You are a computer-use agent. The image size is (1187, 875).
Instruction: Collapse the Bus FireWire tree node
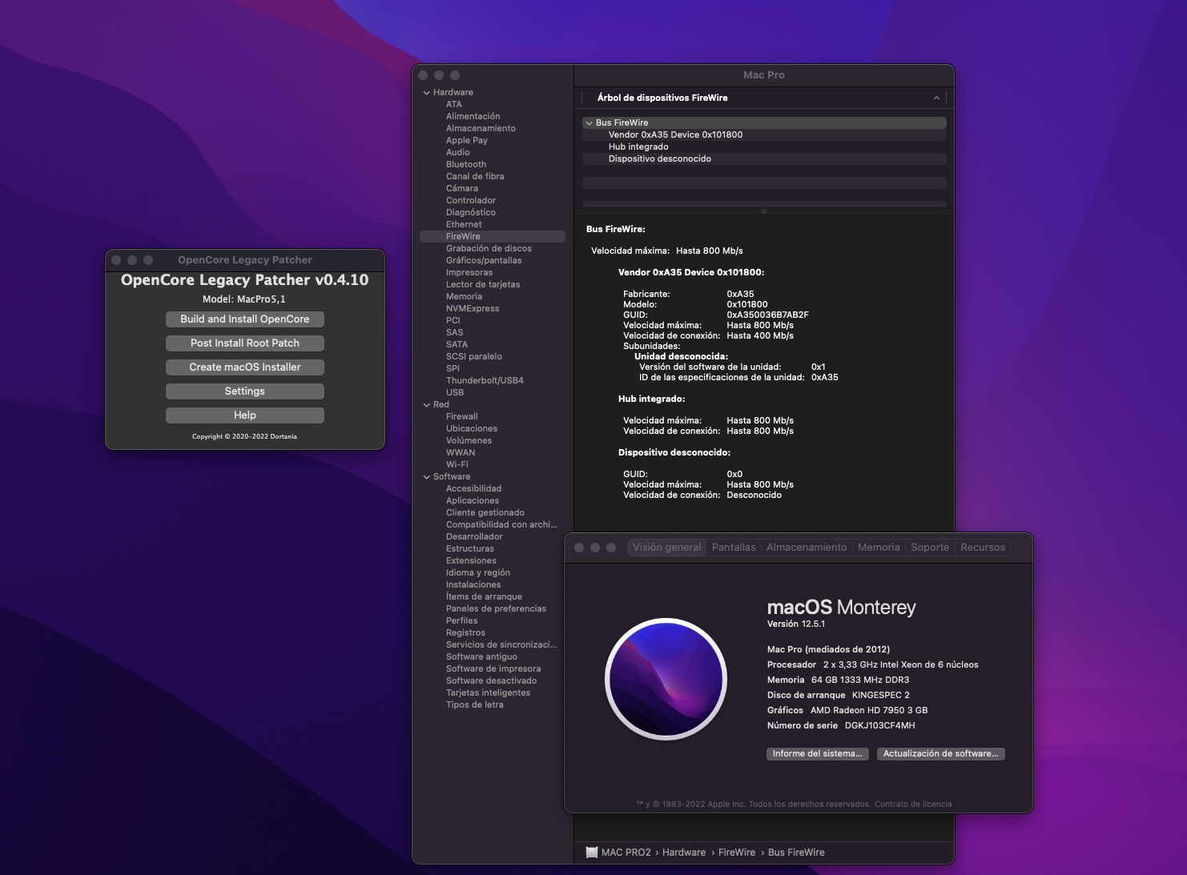[589, 123]
